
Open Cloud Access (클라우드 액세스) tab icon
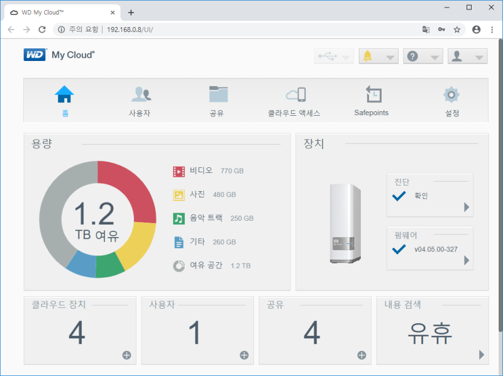pos(296,94)
